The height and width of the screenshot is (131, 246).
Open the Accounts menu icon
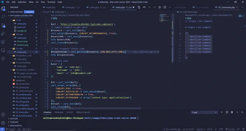(x=3, y=114)
